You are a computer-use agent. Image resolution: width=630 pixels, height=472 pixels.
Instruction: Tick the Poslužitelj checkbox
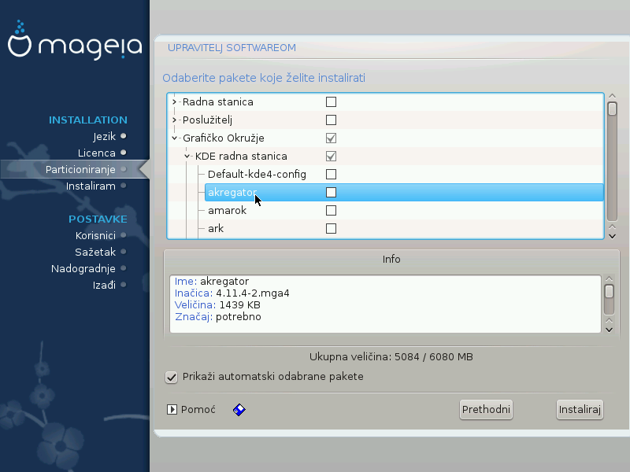331,120
